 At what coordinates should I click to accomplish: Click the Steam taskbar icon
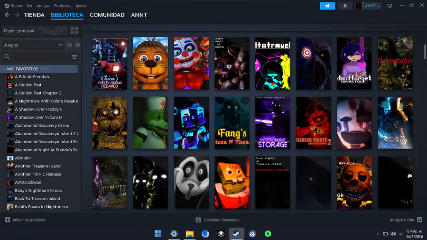[x=236, y=233]
